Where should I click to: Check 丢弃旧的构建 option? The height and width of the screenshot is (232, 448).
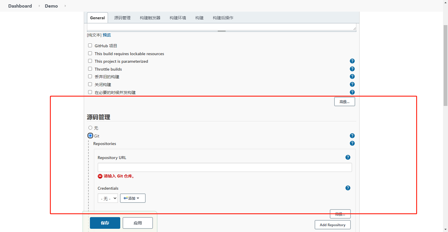(90, 76)
